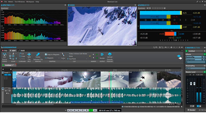Click the Edit Source waveform icon
206x118 pixels.
tap(5, 55)
